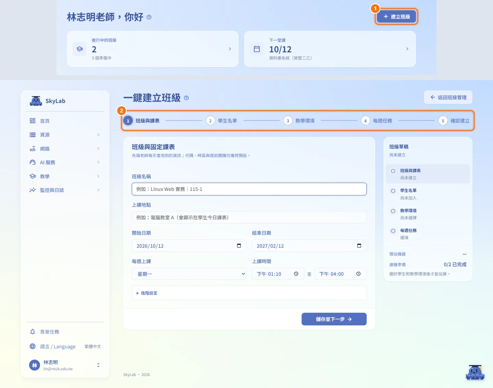Viewport: 493px width, 388px height.
Task: Open the 每週上課 星期一 dropdown
Action: click(189, 274)
